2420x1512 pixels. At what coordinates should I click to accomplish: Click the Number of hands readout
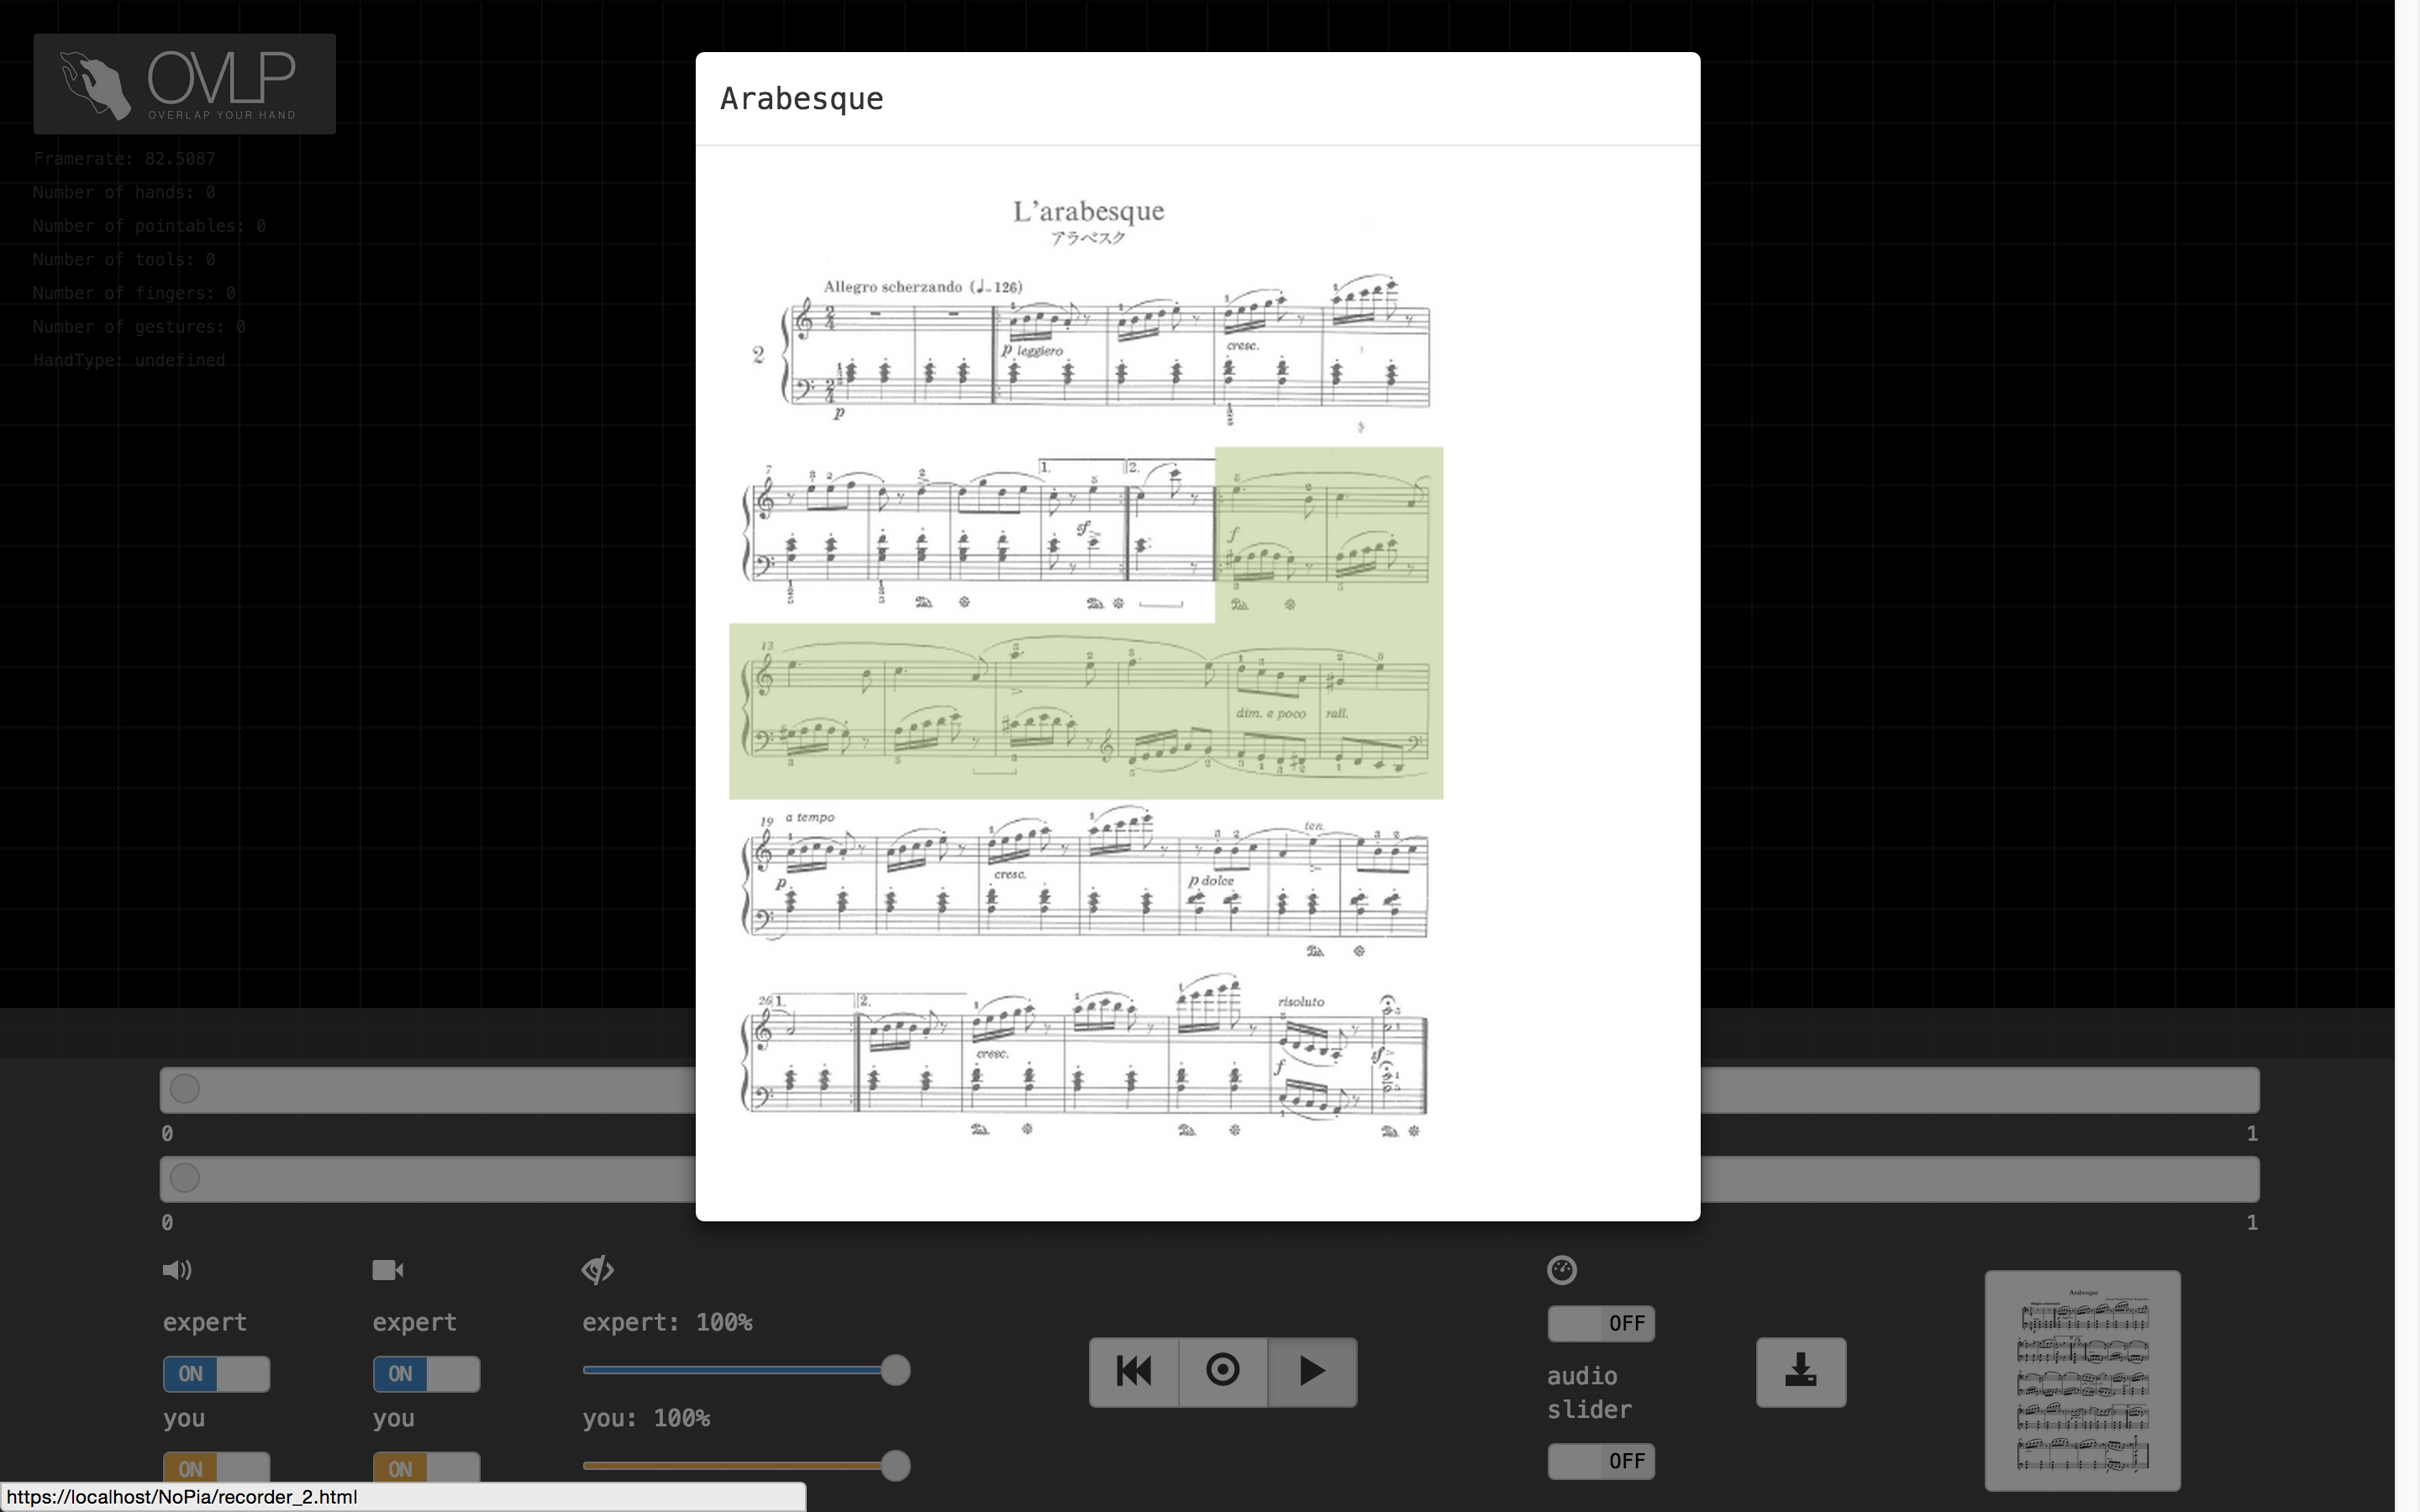[x=124, y=192]
